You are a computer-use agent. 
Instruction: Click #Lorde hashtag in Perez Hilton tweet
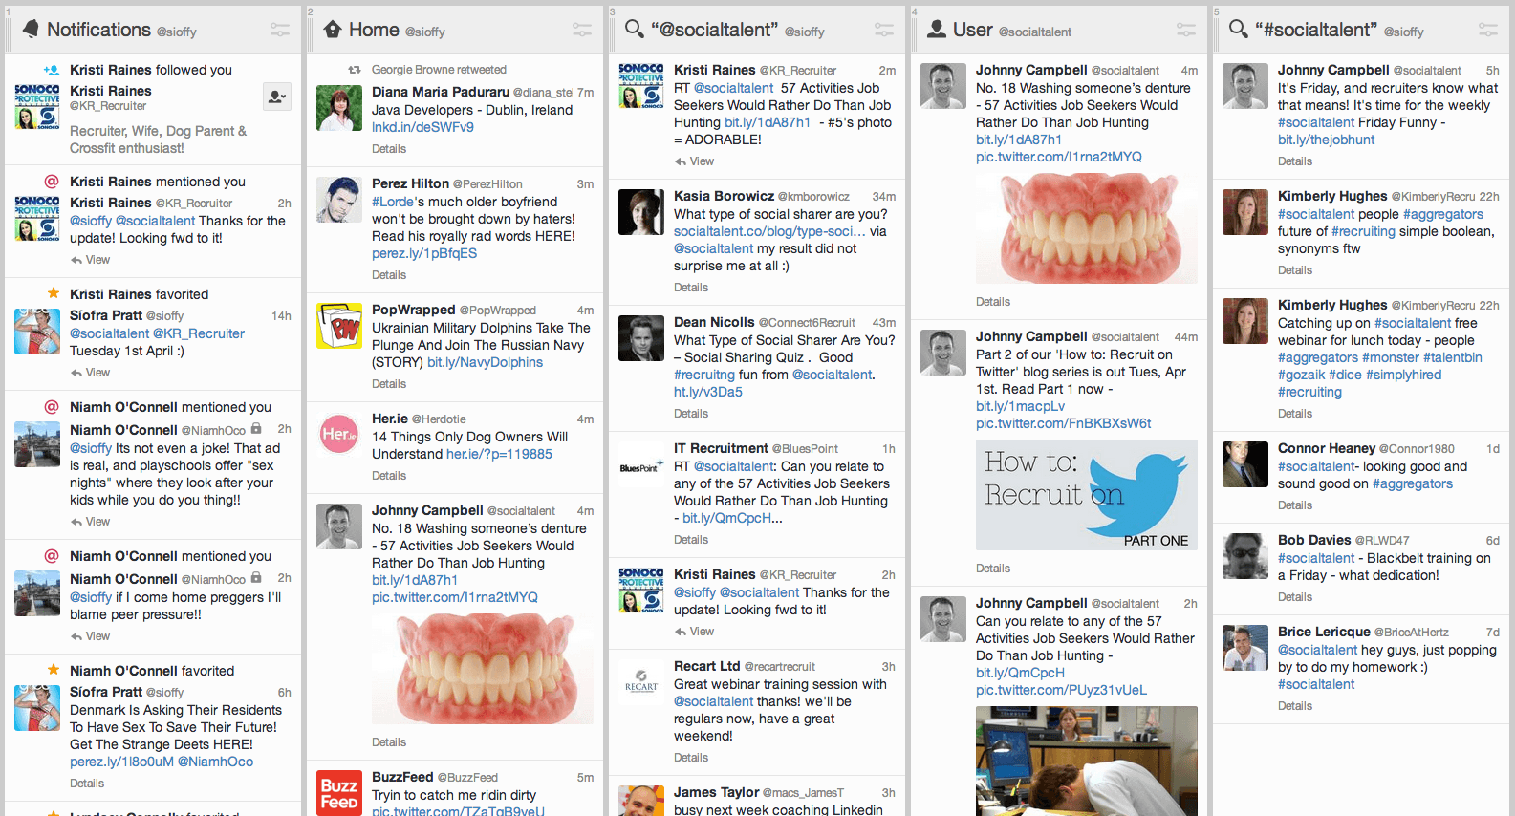[x=393, y=202]
